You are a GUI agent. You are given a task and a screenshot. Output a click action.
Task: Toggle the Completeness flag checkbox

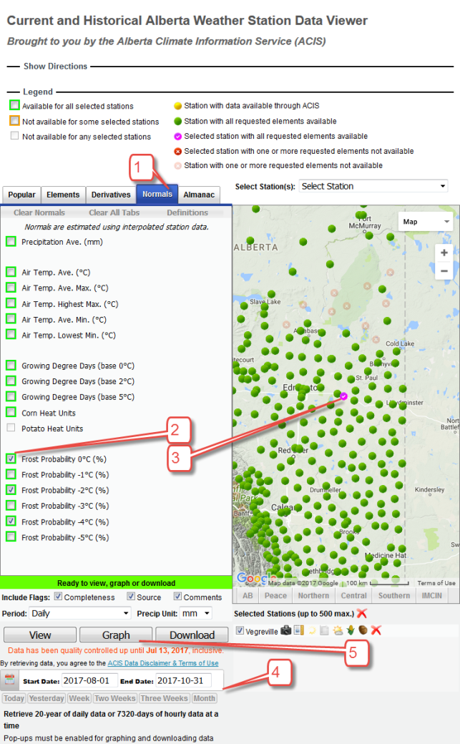click(58, 597)
